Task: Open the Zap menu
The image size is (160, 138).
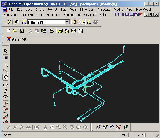Action: tap(63, 10)
